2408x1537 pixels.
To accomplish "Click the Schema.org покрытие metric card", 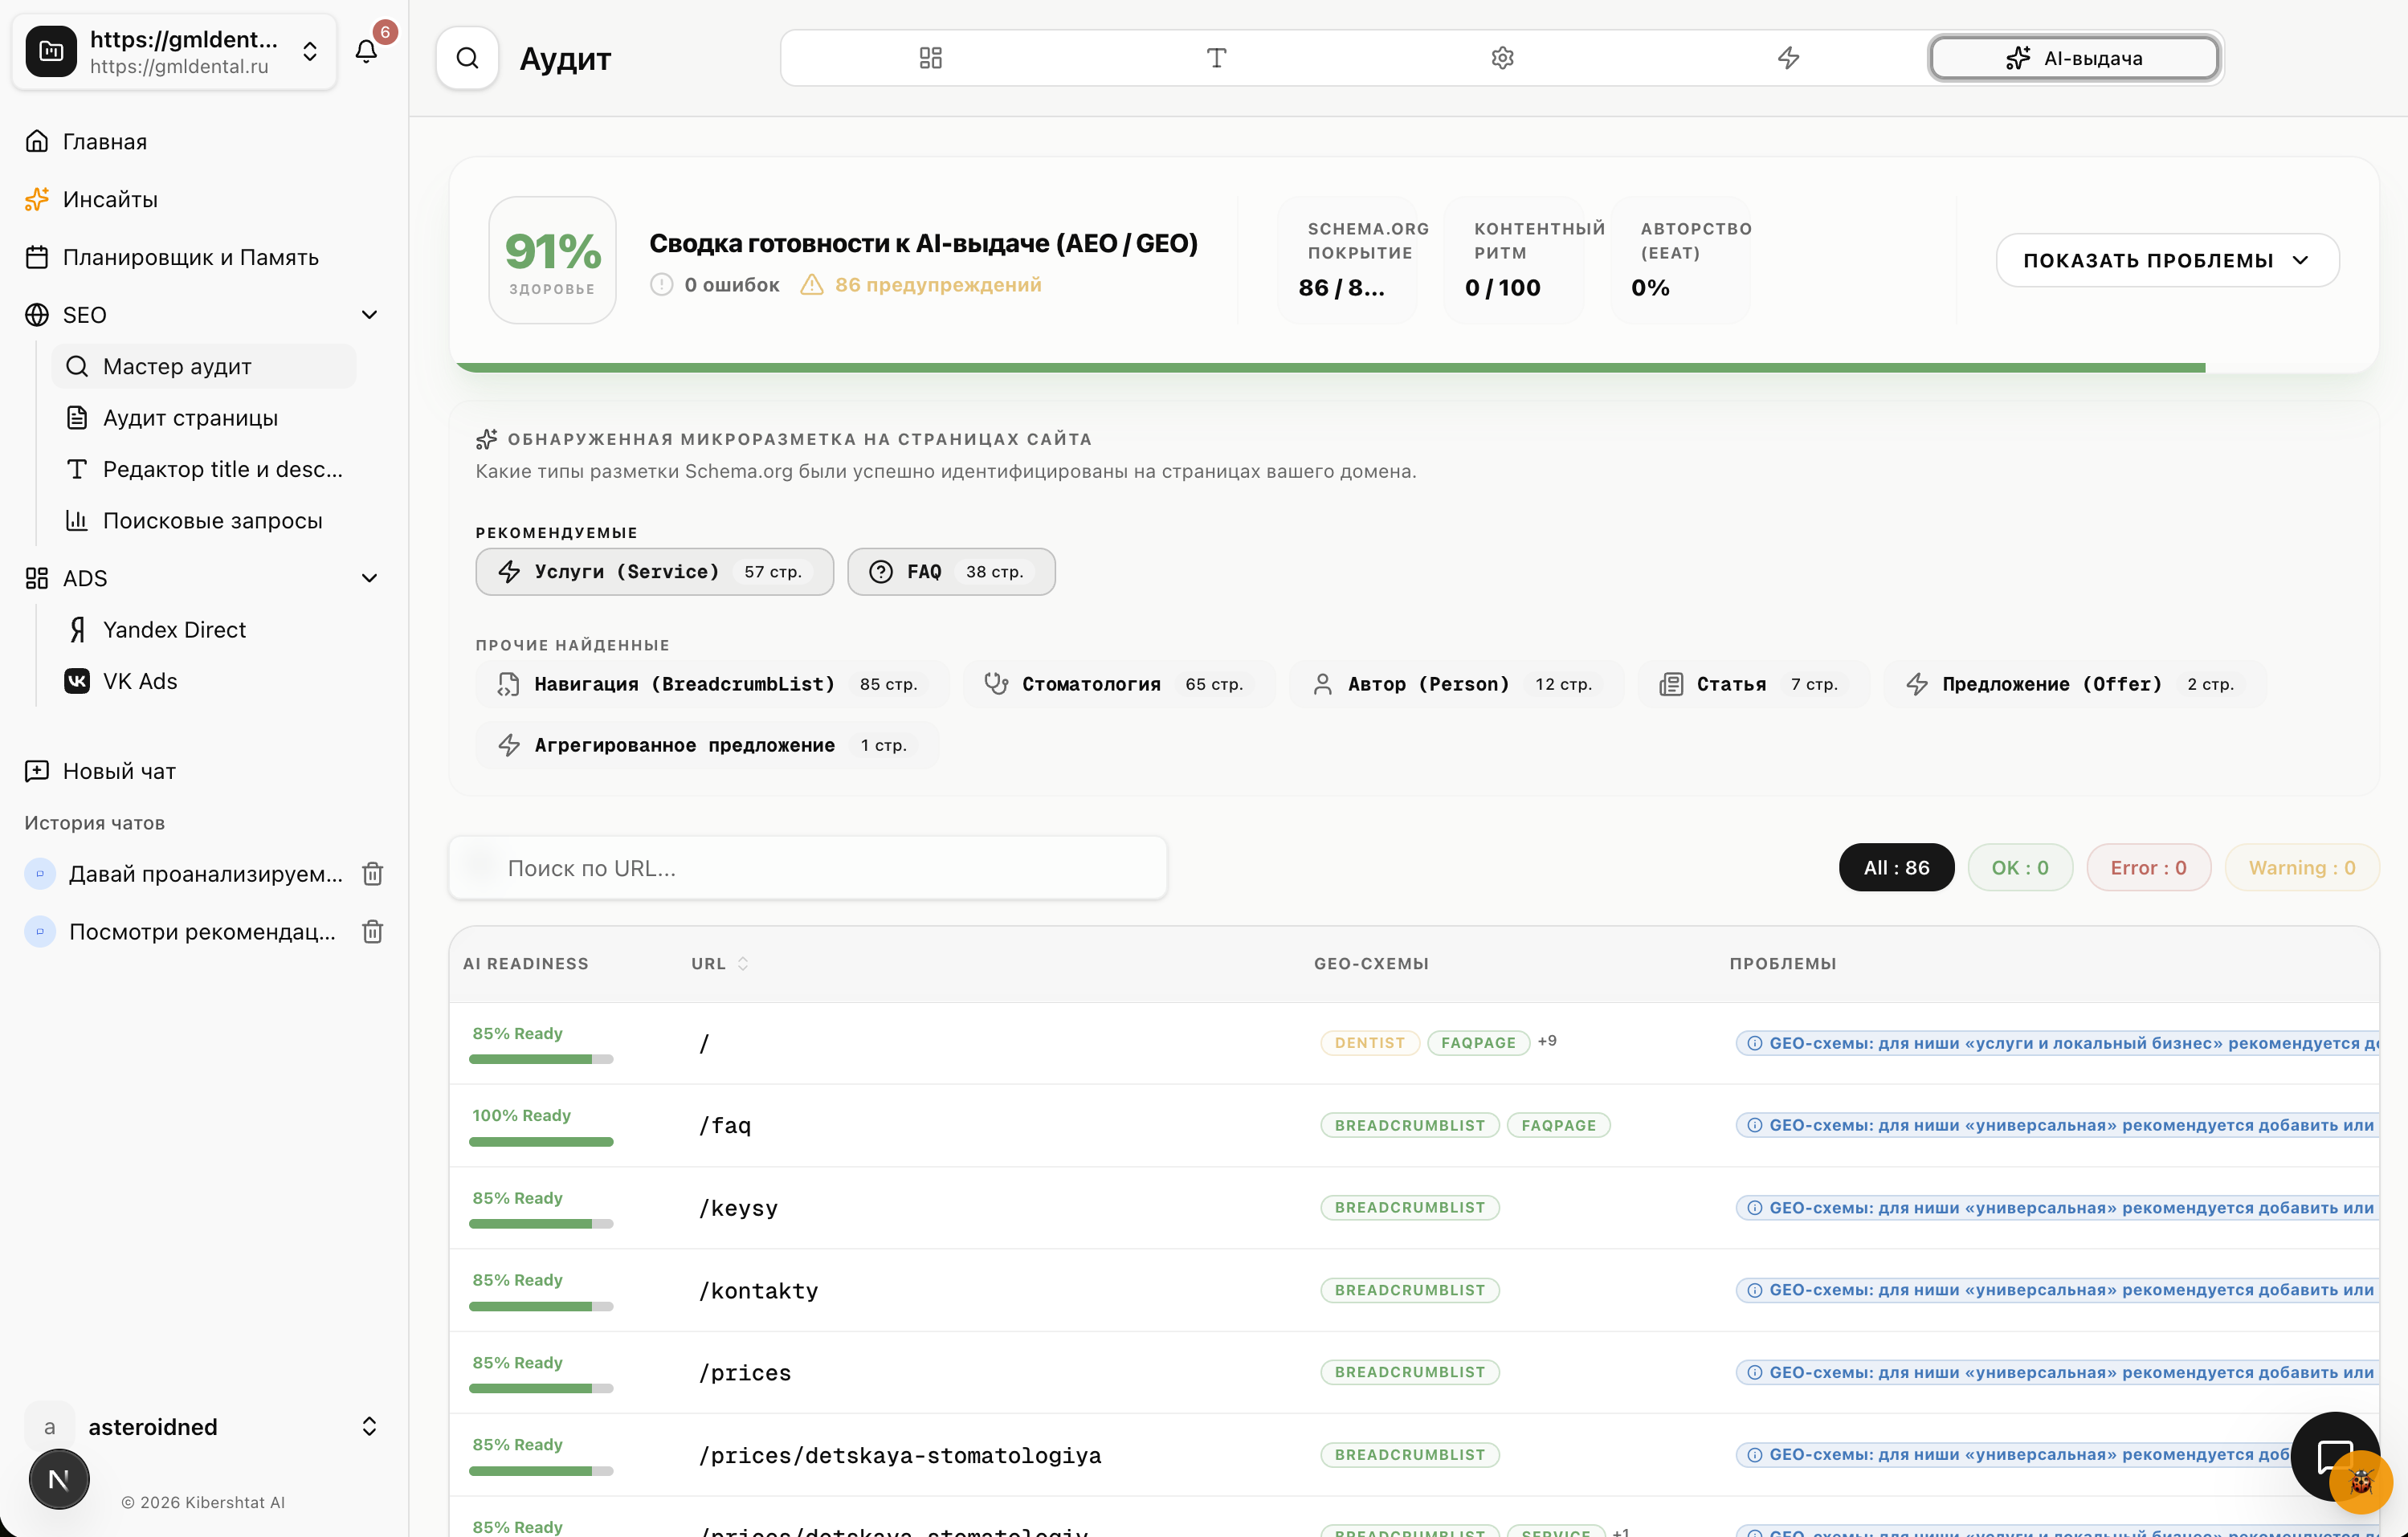I will (x=1347, y=260).
